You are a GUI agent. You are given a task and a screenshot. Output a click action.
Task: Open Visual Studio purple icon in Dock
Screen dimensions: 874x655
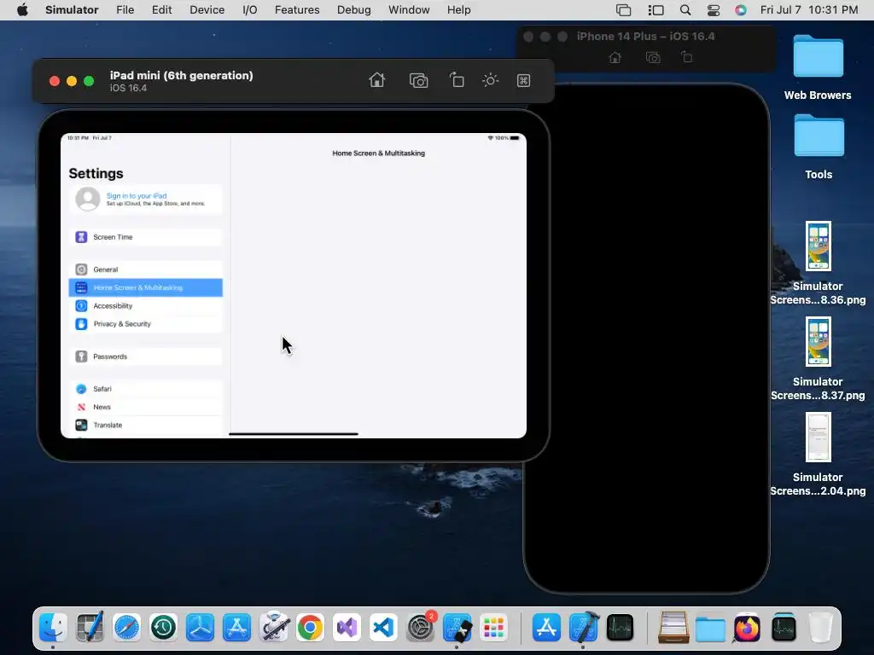347,628
